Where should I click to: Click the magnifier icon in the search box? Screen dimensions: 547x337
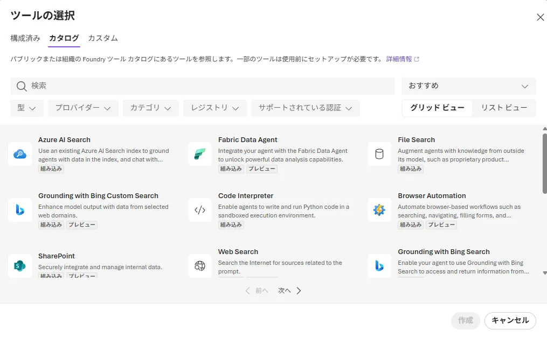22,86
